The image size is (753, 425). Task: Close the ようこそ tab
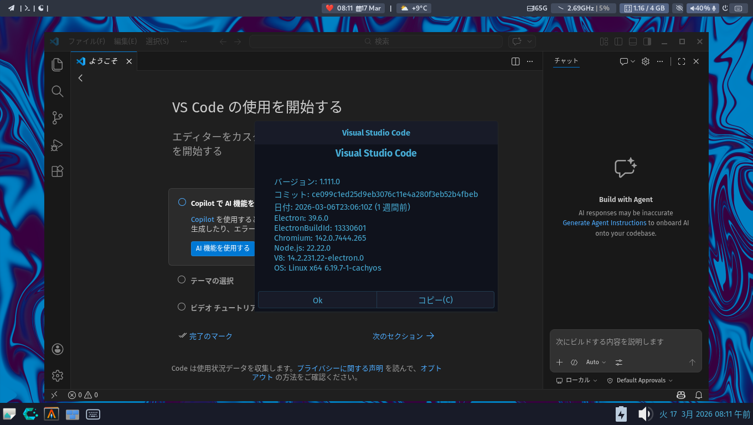click(129, 61)
